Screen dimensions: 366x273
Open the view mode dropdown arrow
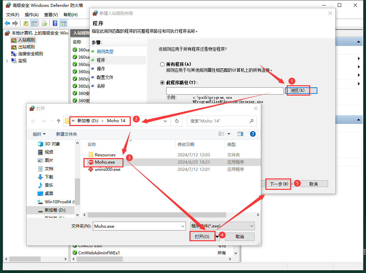(229, 134)
